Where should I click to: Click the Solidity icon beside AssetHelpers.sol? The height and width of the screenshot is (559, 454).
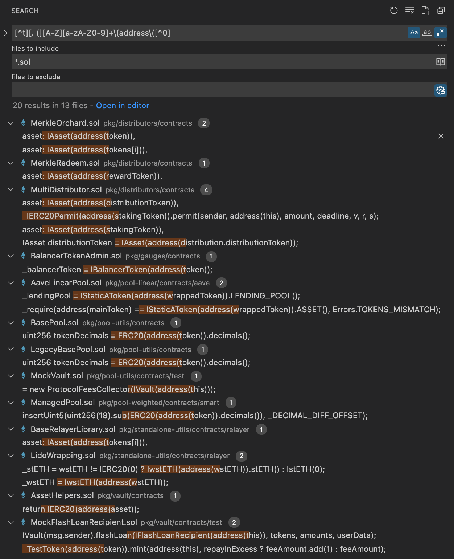click(x=23, y=495)
